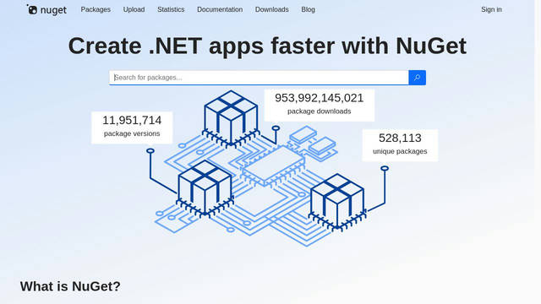Click the 'What is NuGet?' heading
Screen dimensions: 541x304
pos(70,286)
